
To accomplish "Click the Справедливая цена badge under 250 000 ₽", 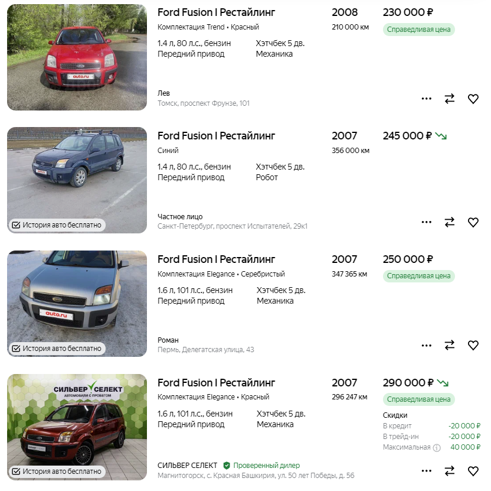I will (x=418, y=276).
